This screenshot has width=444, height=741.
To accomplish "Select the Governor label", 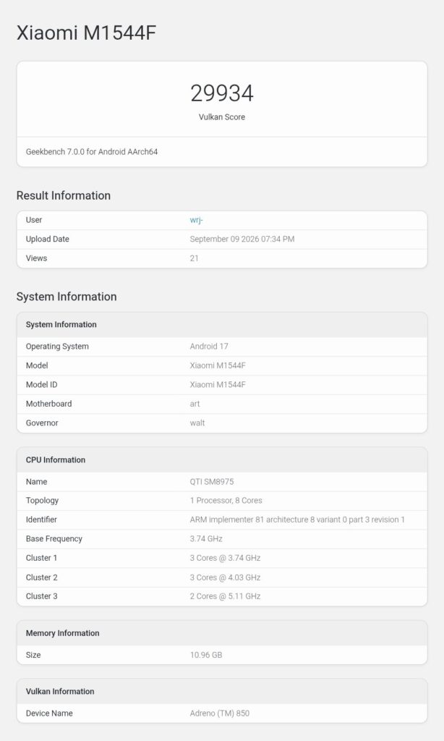I will coord(42,423).
